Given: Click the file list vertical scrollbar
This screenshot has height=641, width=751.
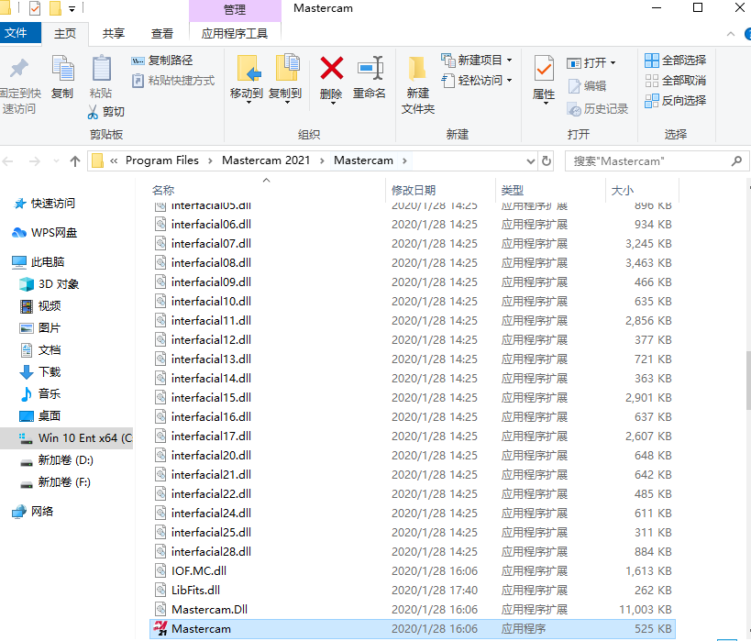Looking at the screenshot, I should coord(748,381).
